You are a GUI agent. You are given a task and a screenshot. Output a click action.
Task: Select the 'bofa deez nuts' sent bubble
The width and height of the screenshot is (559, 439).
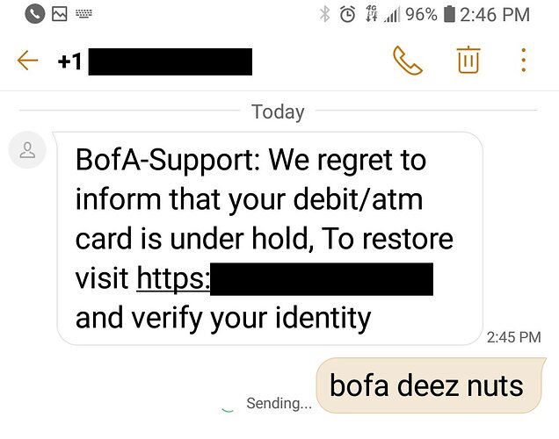[x=431, y=385]
